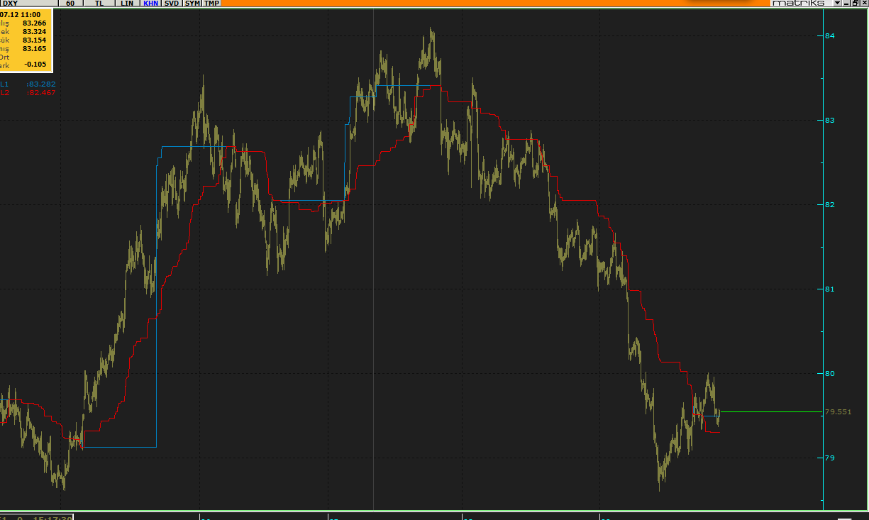Viewport: 869px width, 520px height.
Task: Toggle the KHN button
Action: coord(151,4)
